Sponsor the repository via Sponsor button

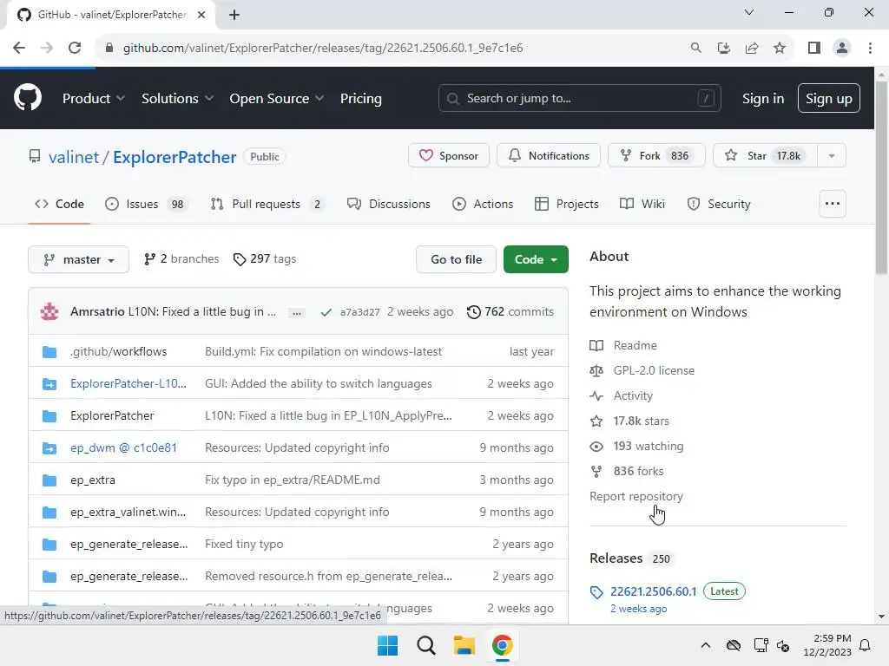tap(449, 156)
